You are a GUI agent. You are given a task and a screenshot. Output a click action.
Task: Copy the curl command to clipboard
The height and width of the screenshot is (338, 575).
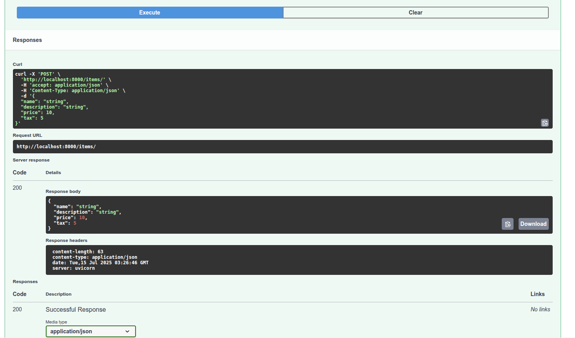544,123
